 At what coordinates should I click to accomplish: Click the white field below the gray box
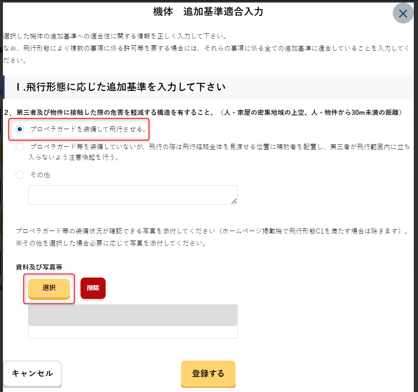(x=132, y=332)
